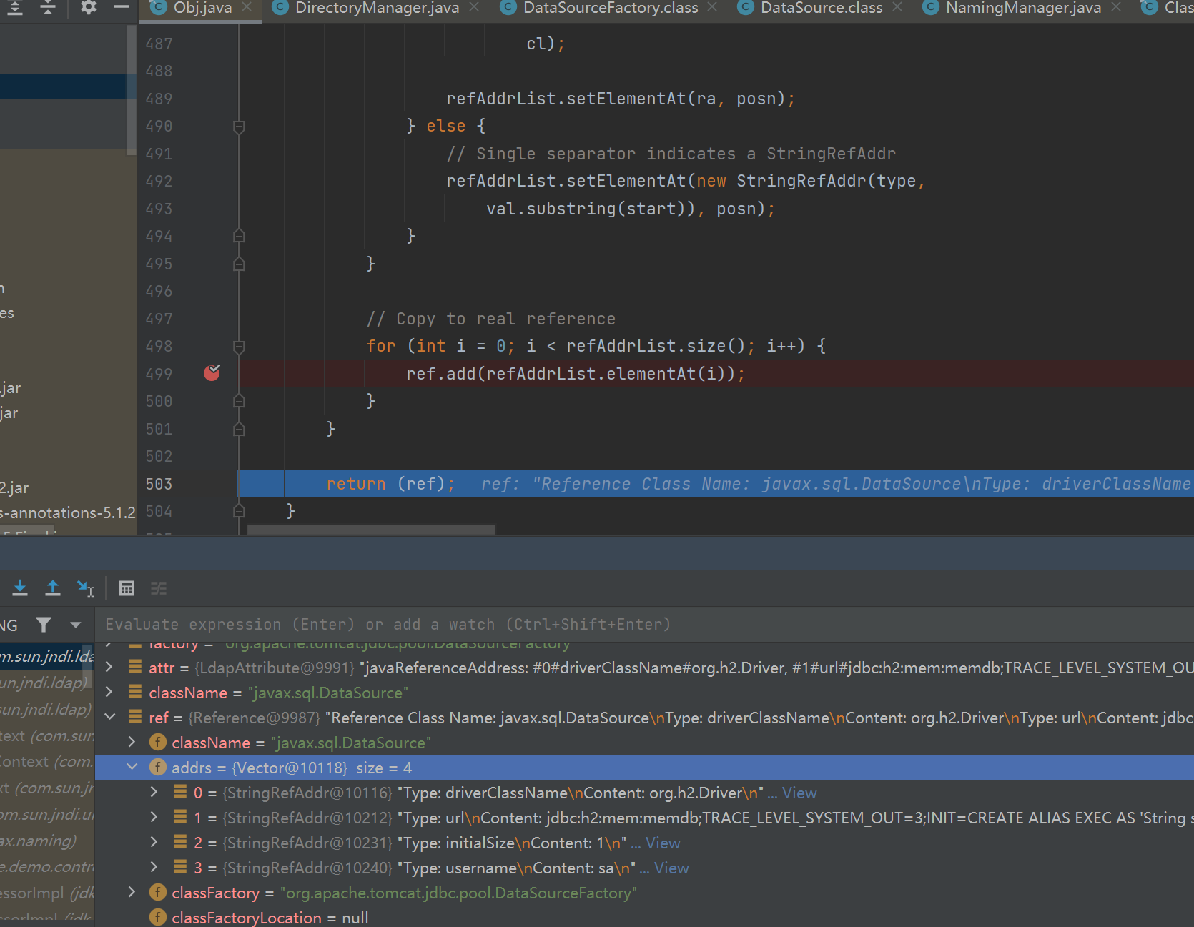Expand addrs element 1 url
The height and width of the screenshot is (927, 1194).
[154, 818]
